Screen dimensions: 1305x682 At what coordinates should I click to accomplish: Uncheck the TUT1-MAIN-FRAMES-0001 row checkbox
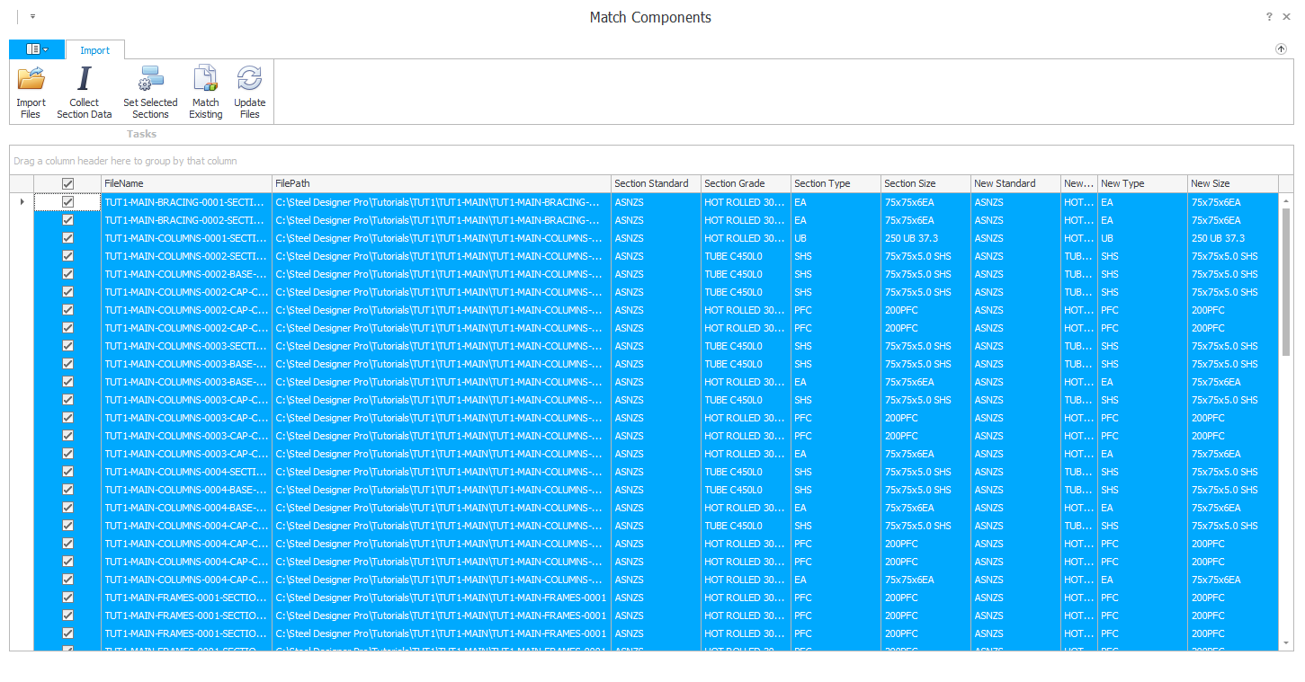pos(67,598)
